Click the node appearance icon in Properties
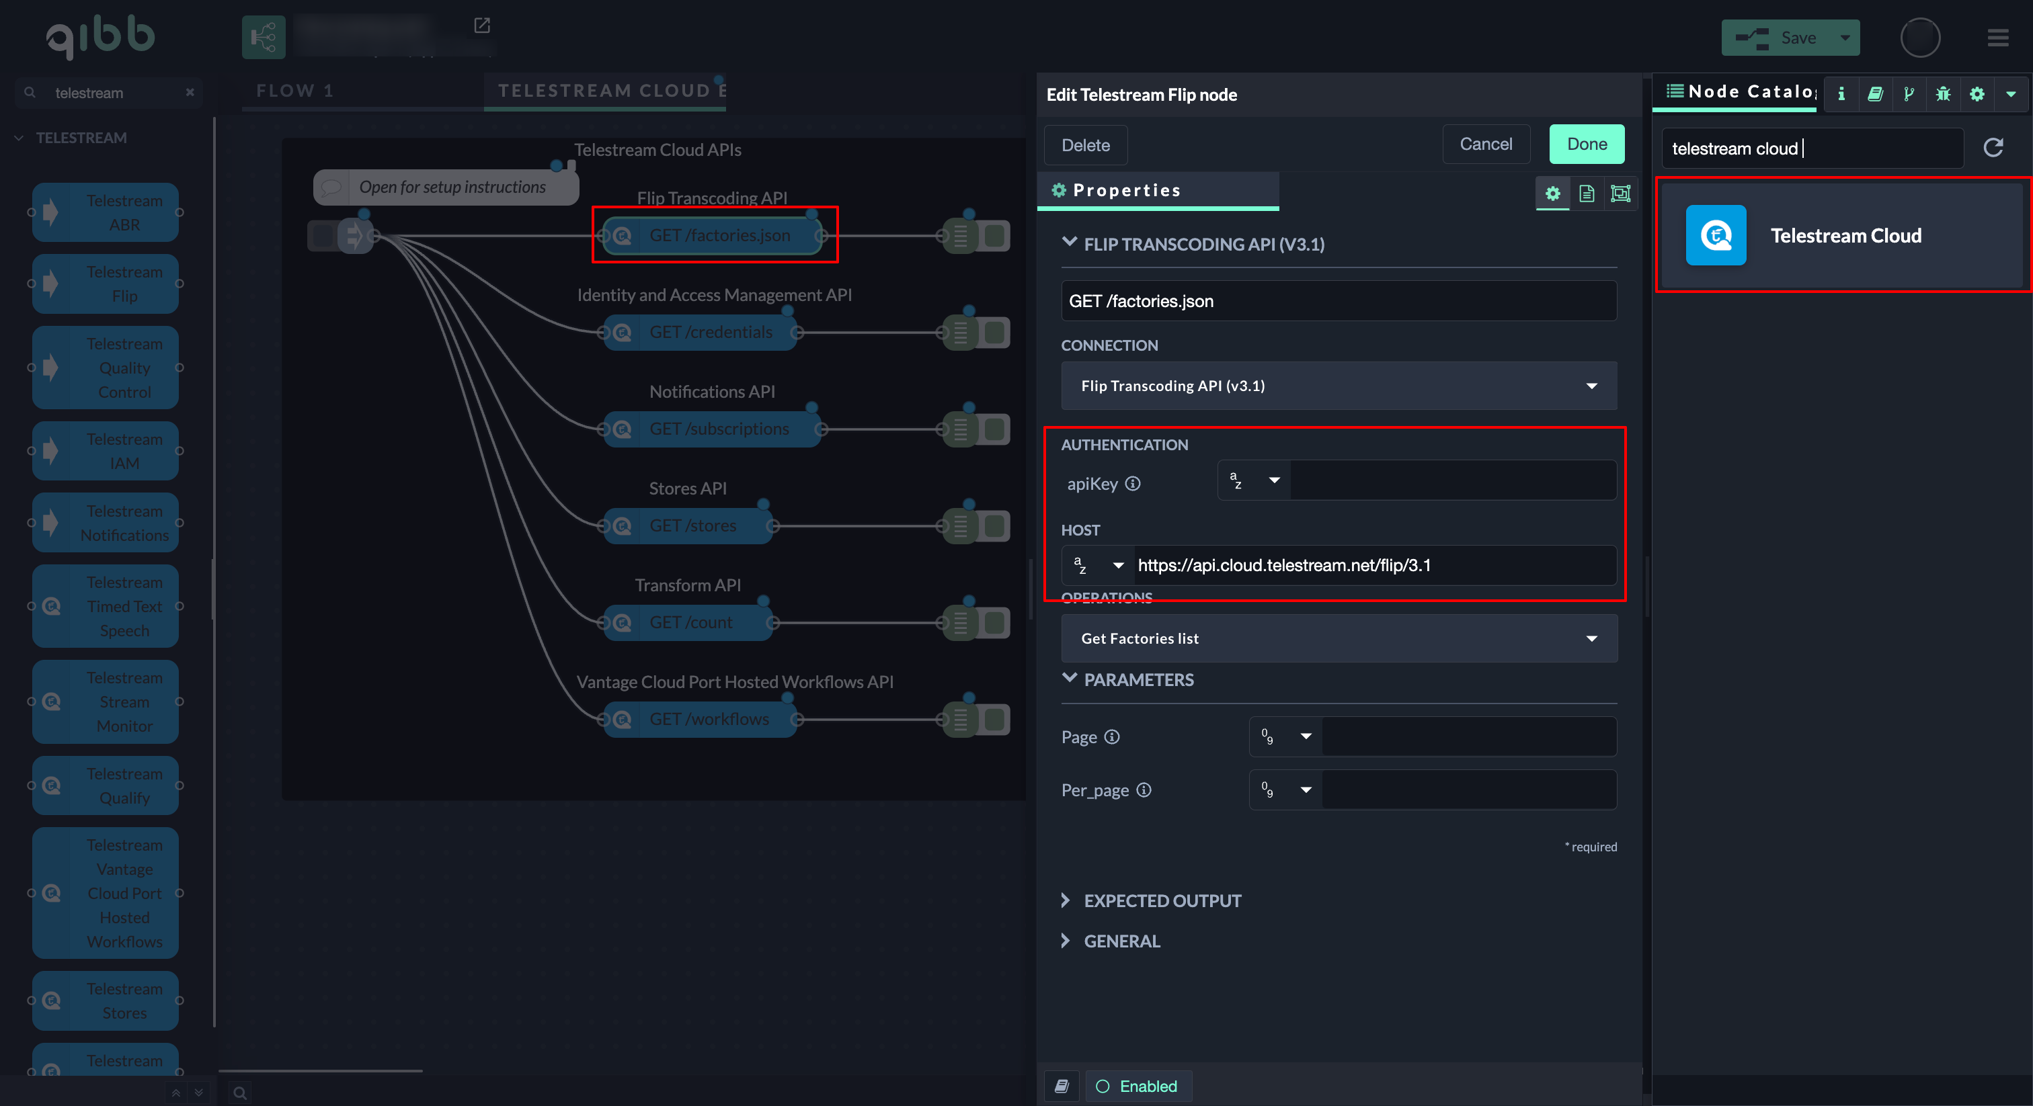 (1620, 194)
